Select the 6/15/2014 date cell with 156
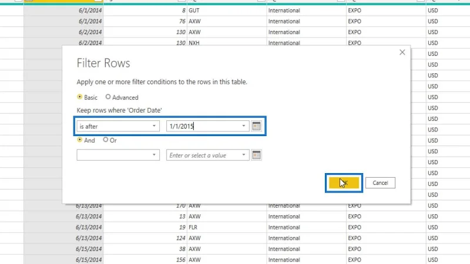This screenshot has height=264, width=470. (63, 259)
